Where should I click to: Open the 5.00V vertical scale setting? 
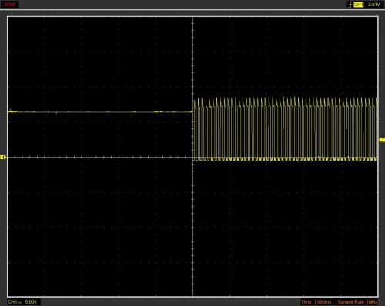tap(31, 301)
